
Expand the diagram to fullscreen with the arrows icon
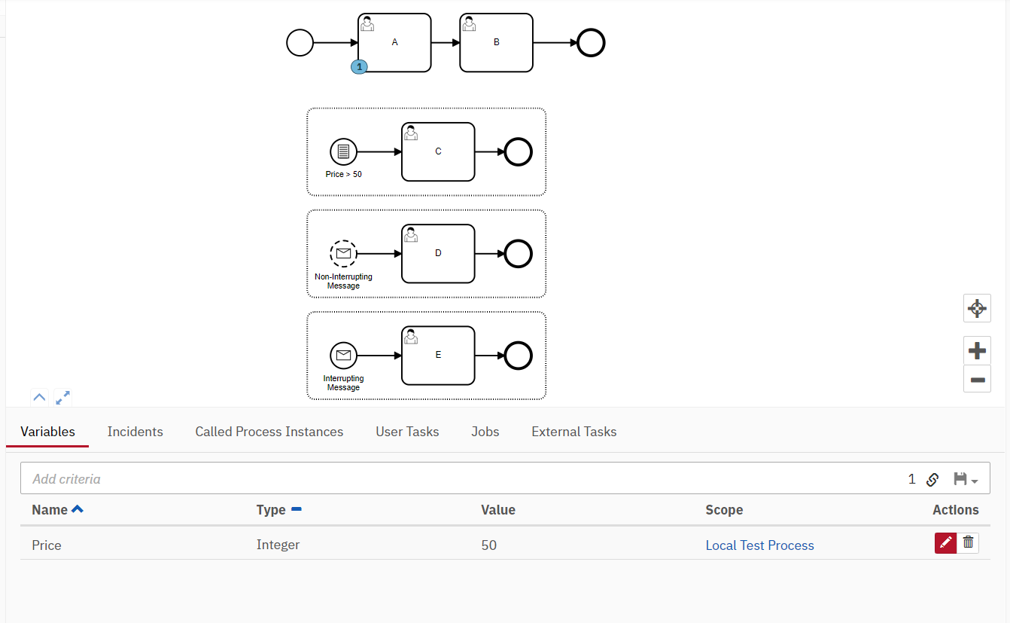click(x=62, y=397)
